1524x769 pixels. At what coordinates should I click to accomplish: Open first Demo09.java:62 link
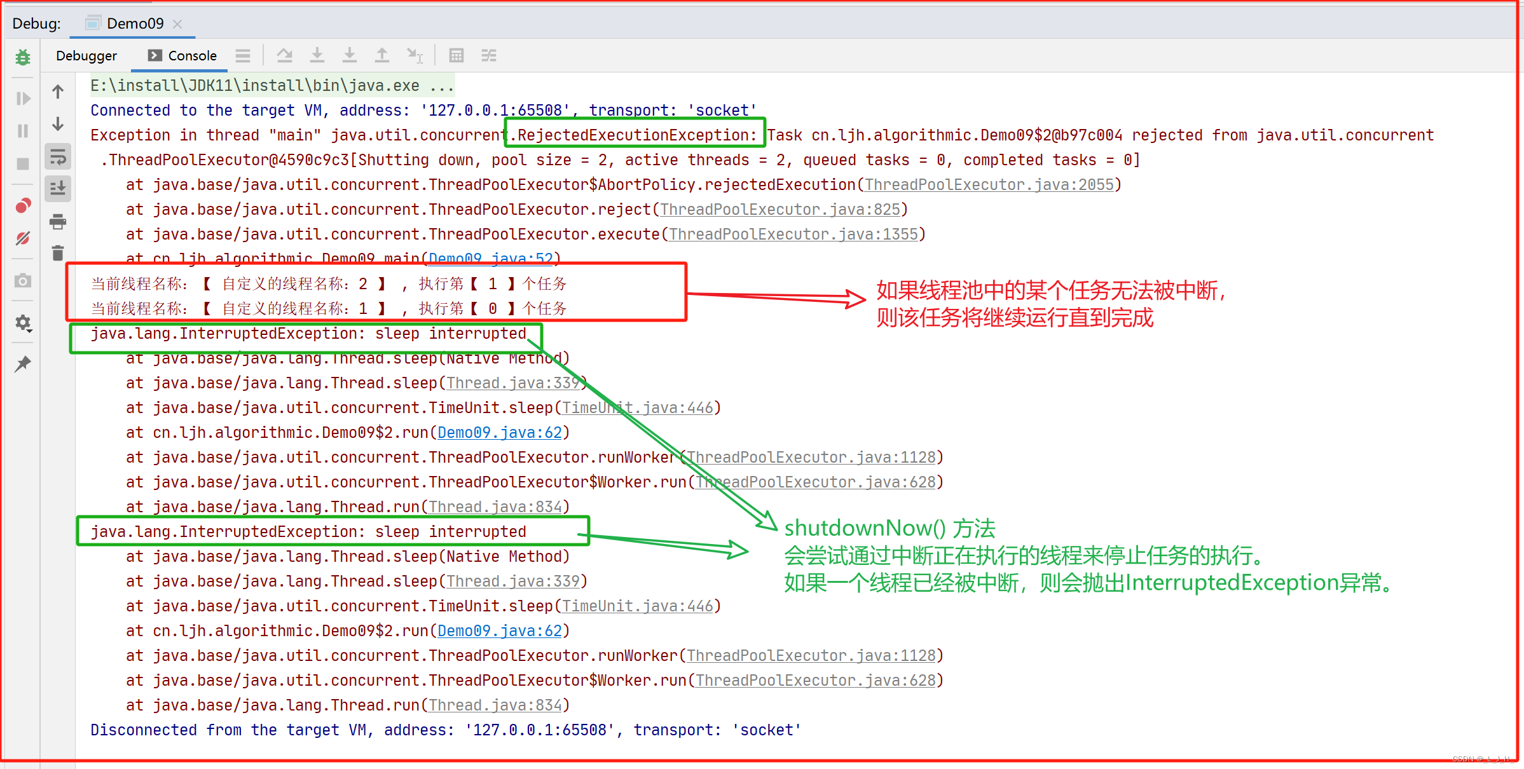tap(500, 433)
